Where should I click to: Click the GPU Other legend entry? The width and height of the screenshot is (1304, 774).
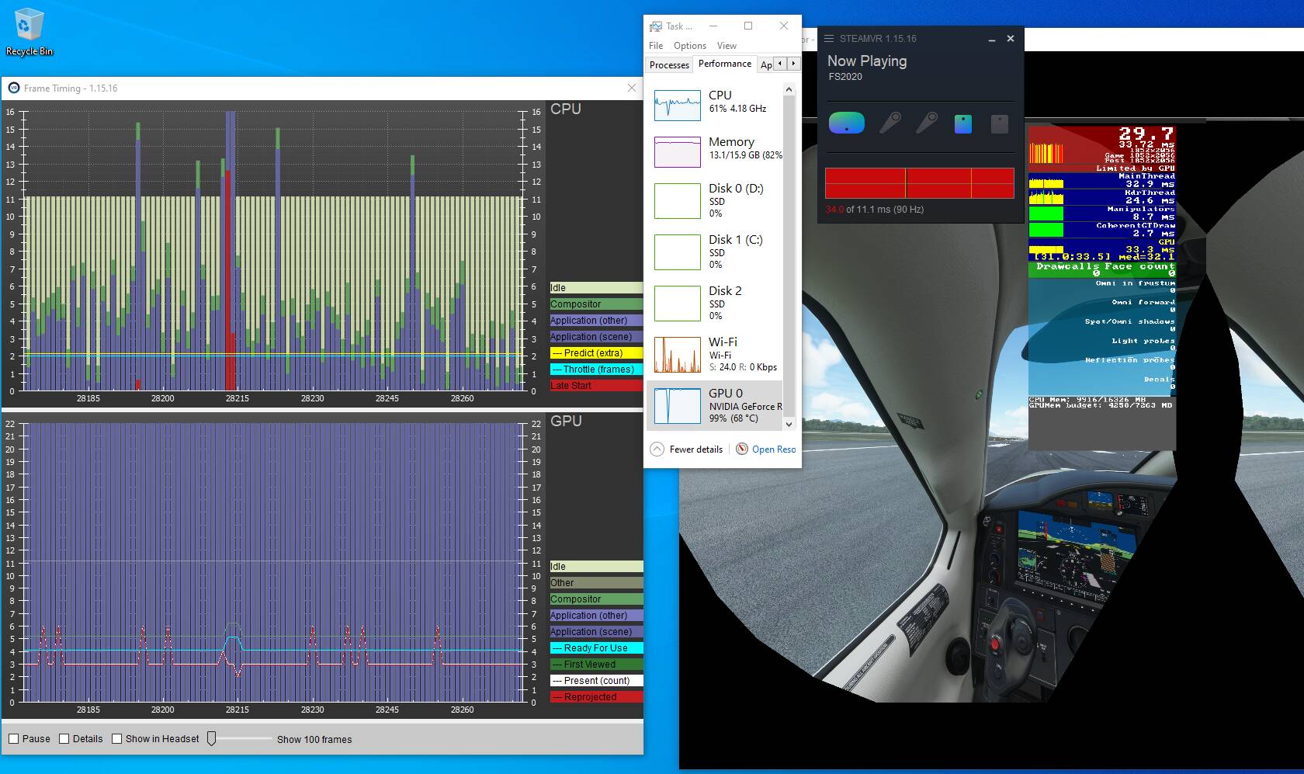(596, 583)
